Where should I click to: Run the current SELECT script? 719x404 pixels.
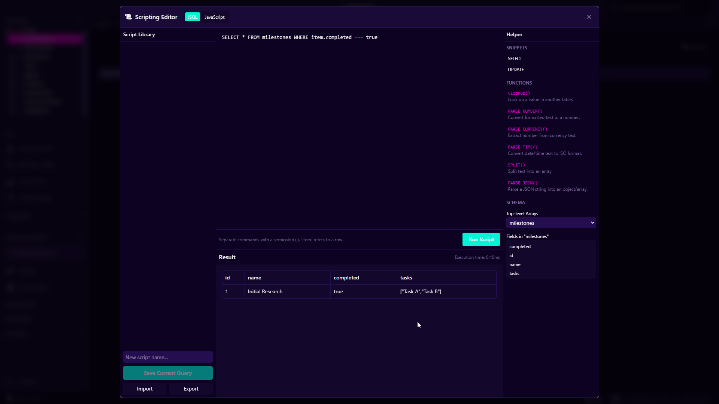[481, 239]
